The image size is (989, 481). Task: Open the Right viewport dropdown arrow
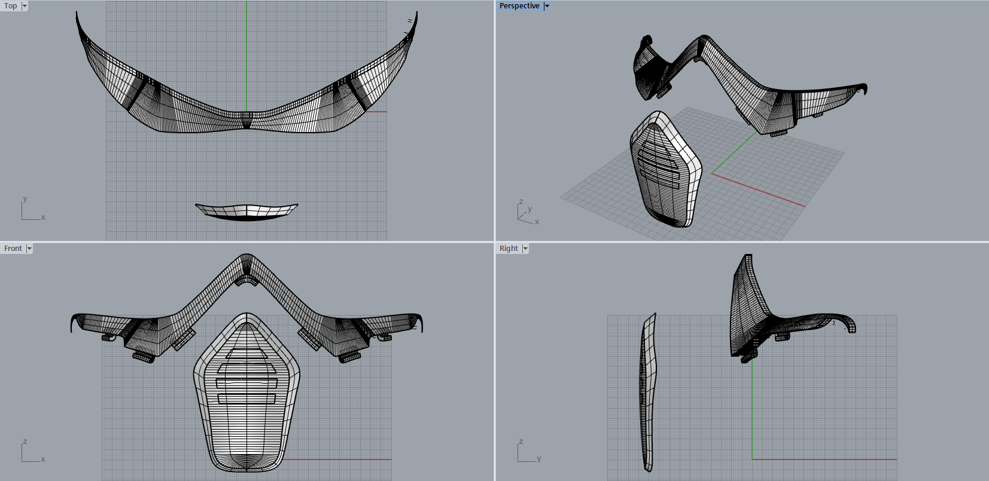click(x=525, y=249)
